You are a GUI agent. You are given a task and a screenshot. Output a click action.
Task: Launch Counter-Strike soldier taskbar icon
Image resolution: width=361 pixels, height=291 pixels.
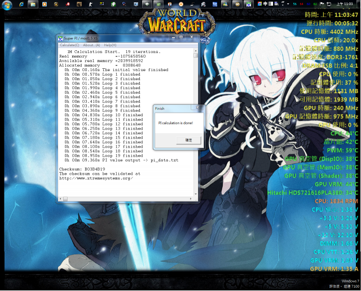click(90, 4)
